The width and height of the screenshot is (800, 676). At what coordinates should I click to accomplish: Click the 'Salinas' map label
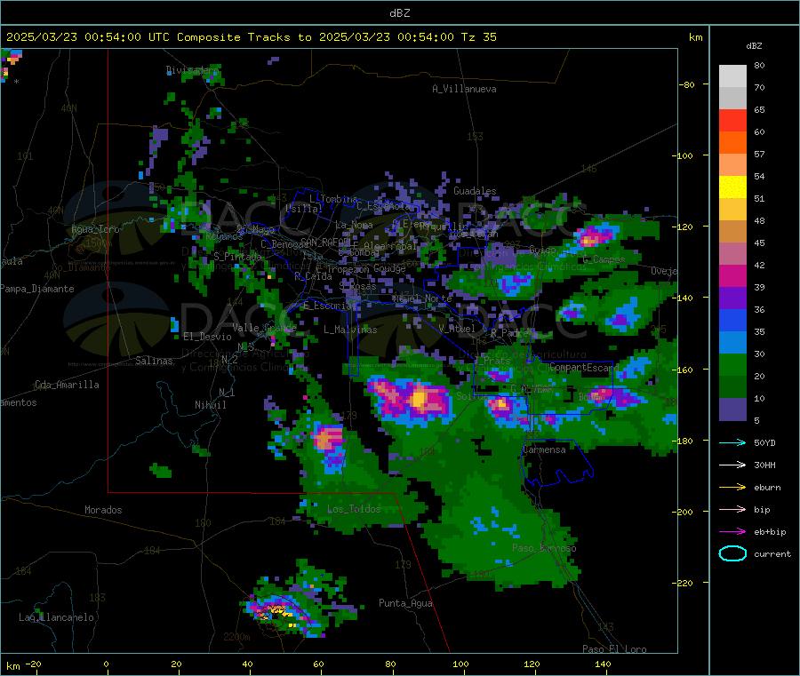[154, 361]
